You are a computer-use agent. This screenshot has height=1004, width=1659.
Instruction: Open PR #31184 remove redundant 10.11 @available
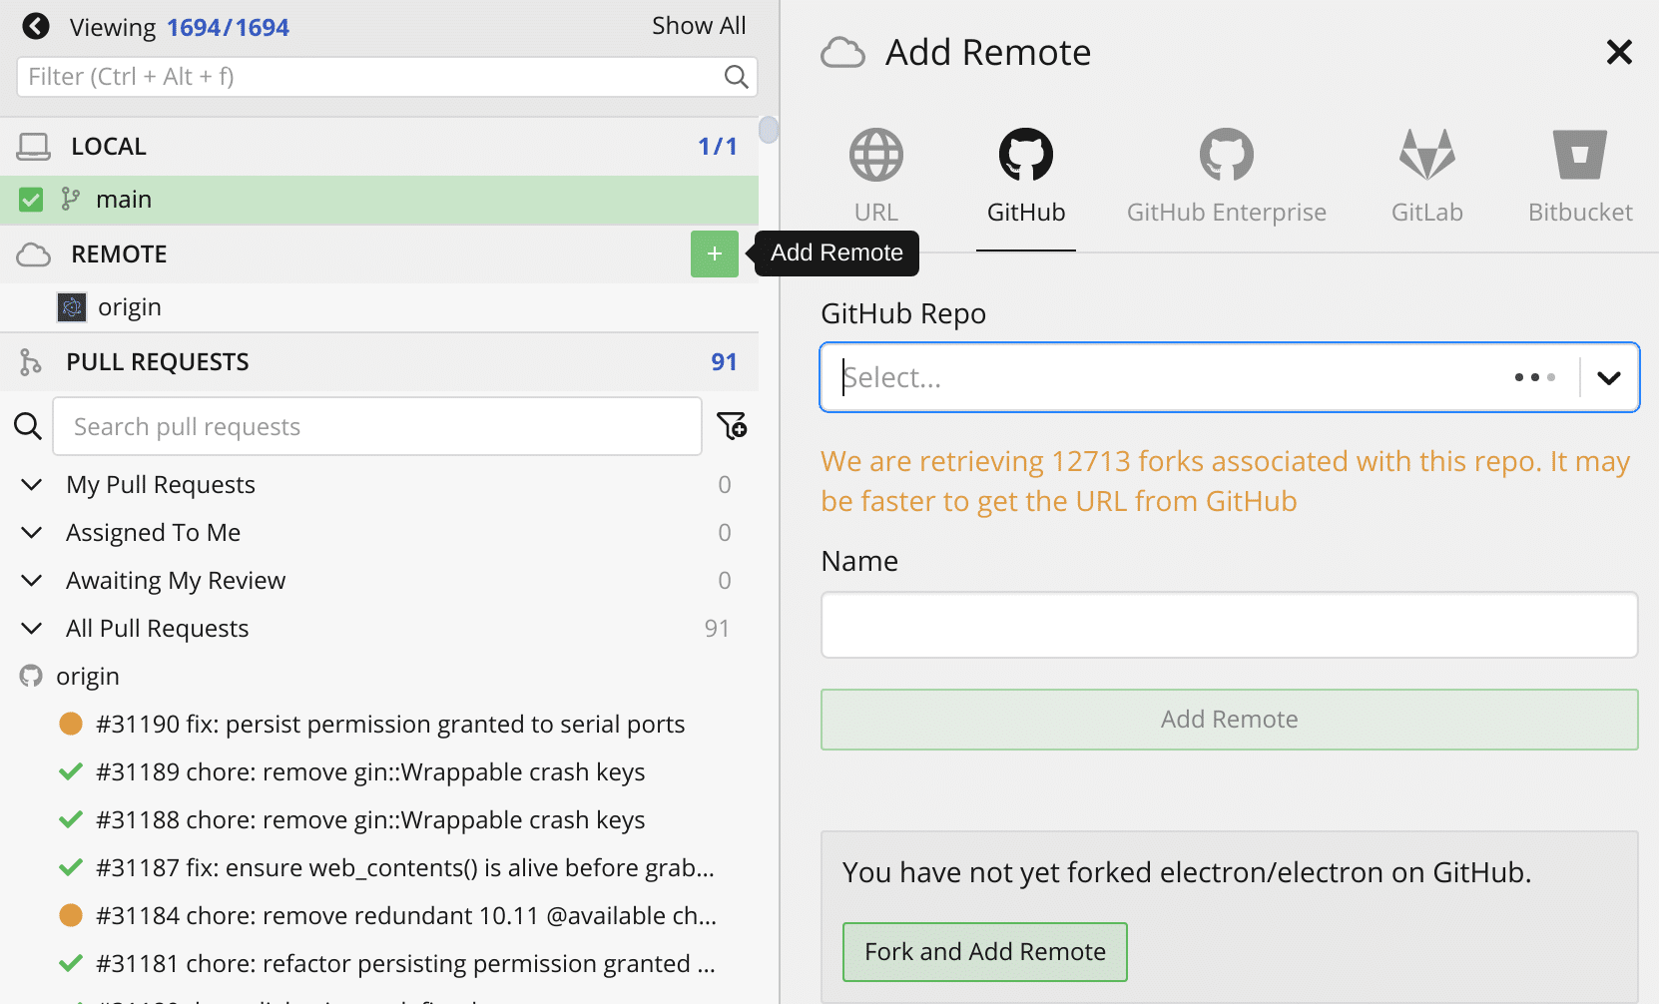tap(406, 915)
